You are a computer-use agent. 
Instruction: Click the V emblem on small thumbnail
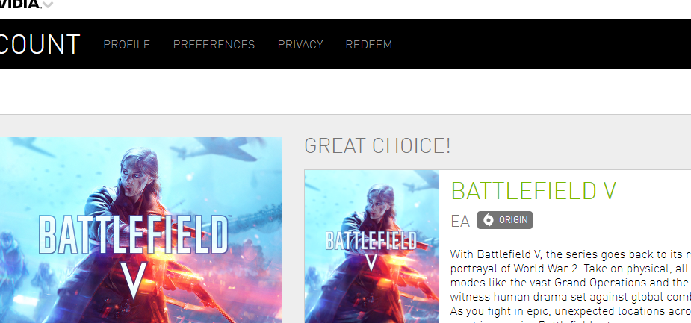point(371,263)
